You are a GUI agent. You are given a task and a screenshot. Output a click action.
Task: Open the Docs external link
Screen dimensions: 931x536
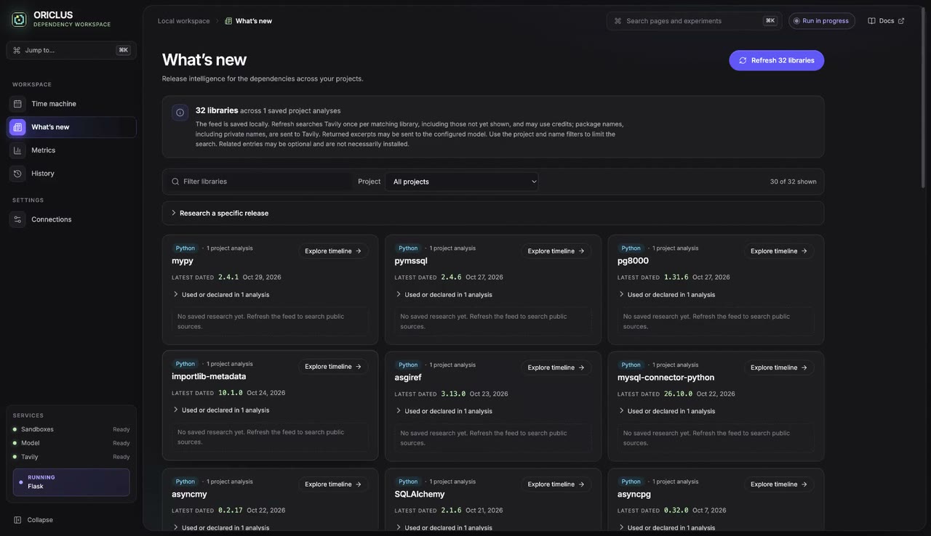click(886, 21)
